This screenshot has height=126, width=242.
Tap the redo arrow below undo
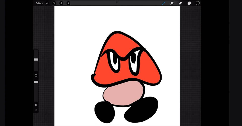pos(36,110)
